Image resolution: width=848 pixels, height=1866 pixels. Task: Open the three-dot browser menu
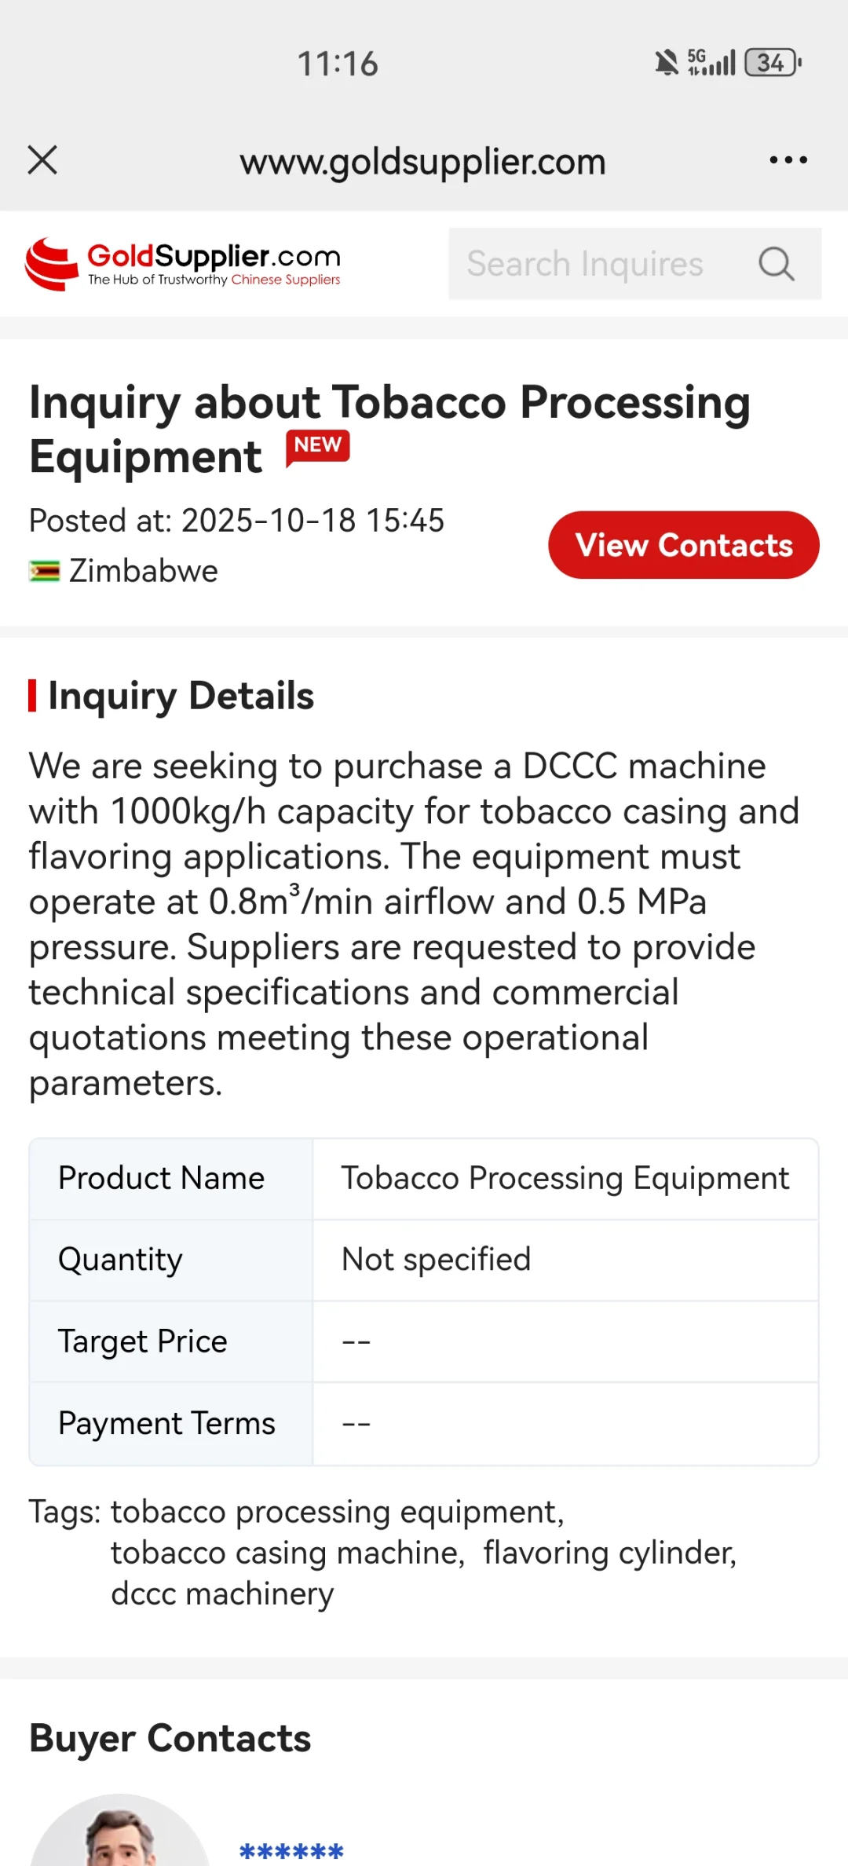point(788,160)
